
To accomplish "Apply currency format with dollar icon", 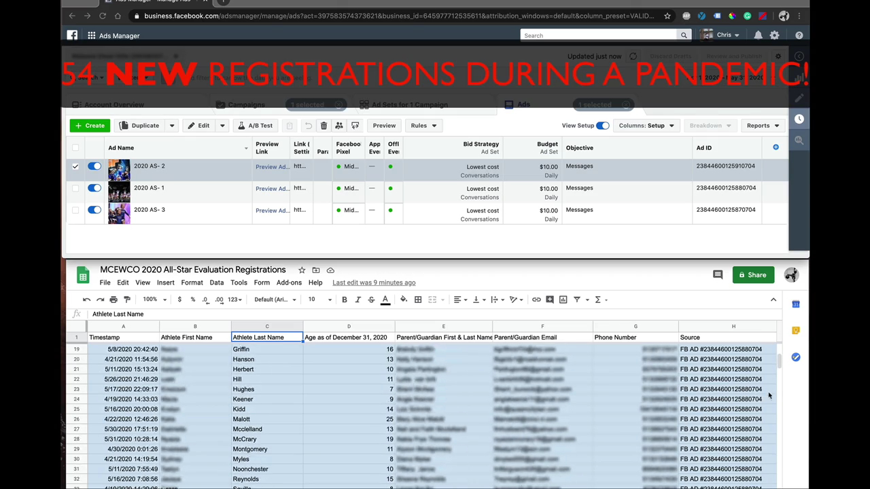I will tap(179, 300).
